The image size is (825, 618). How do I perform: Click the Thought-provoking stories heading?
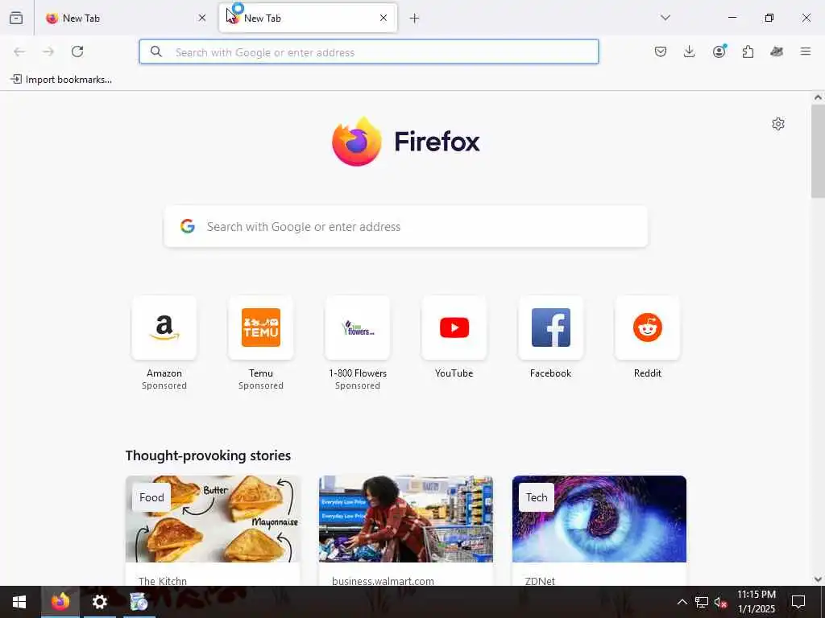(x=208, y=455)
